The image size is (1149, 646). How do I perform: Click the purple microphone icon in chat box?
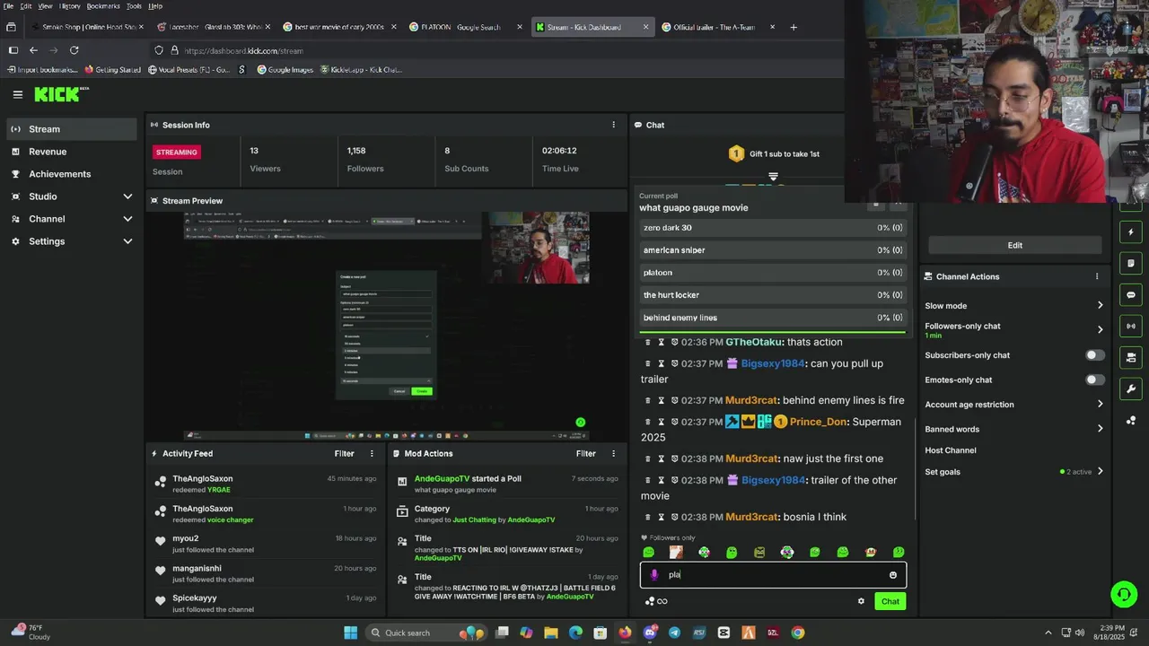coord(654,575)
